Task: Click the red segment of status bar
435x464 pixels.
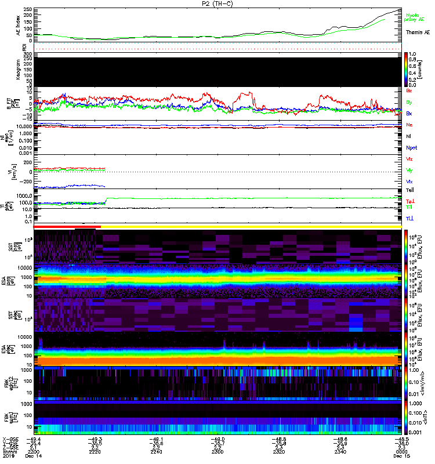Action: click(67, 227)
